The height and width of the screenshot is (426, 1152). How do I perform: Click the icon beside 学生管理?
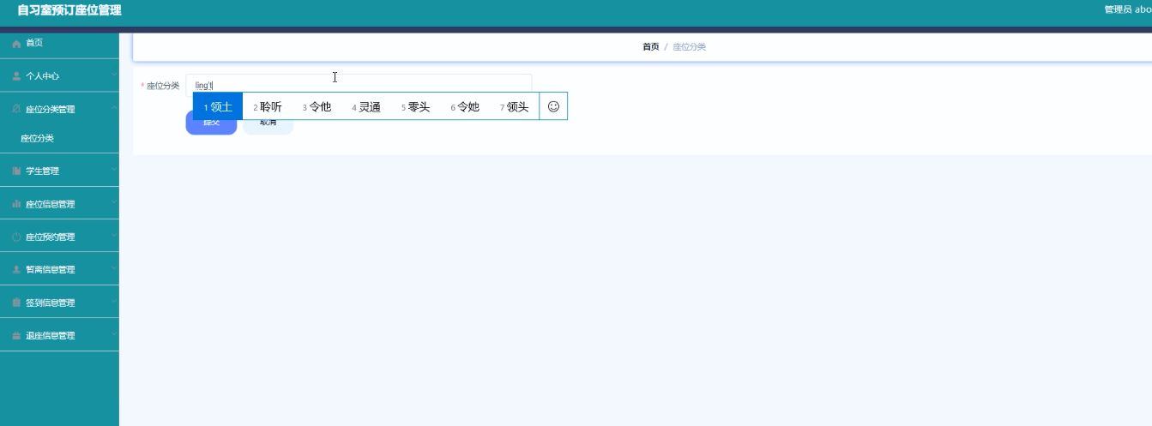pyautogui.click(x=16, y=171)
